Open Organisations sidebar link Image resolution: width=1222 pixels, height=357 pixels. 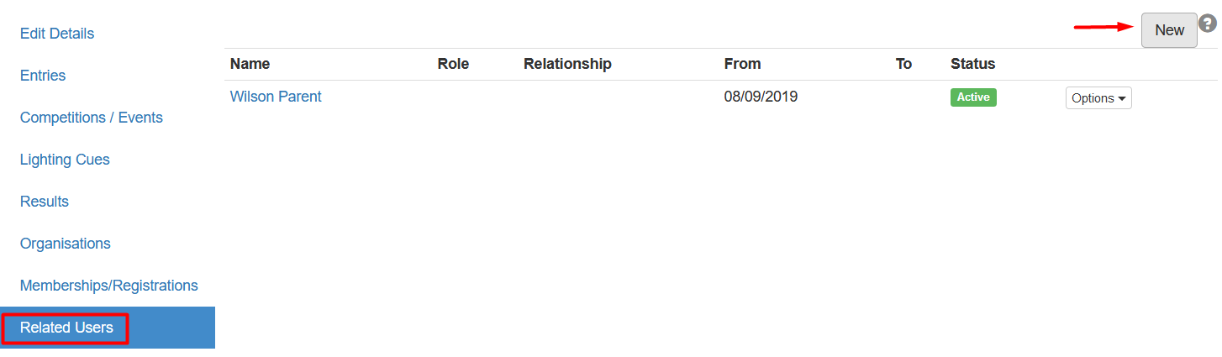click(66, 244)
